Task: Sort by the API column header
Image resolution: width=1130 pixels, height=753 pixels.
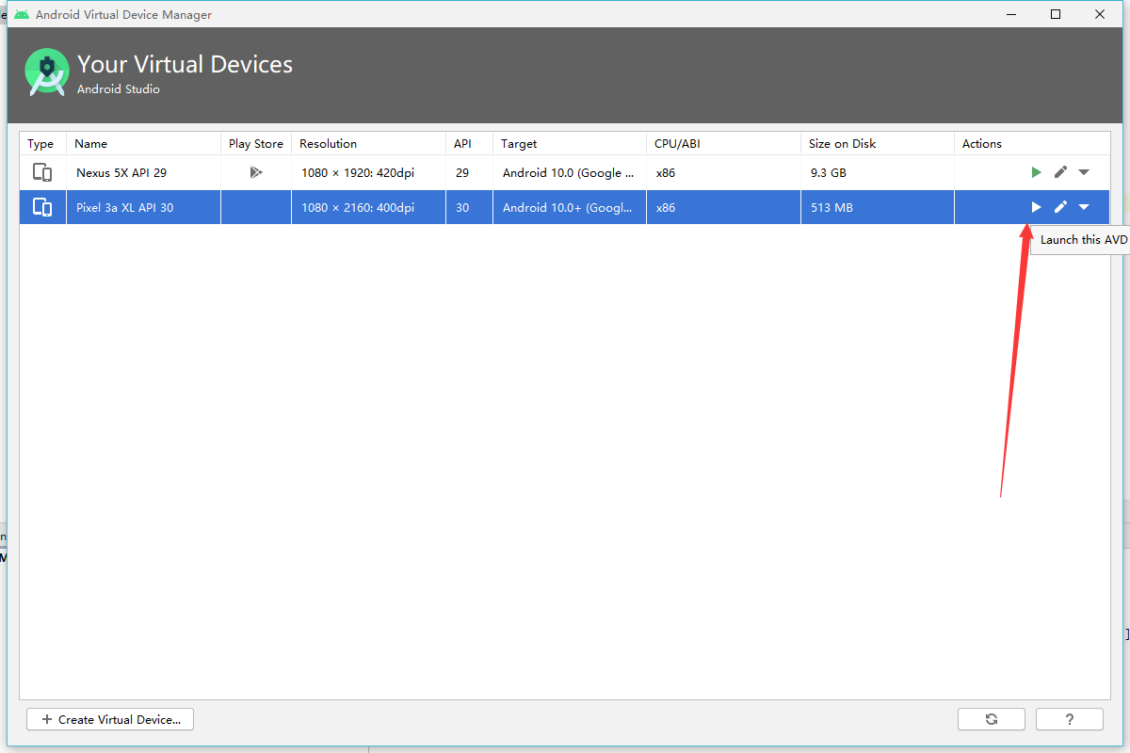Action: [469, 144]
